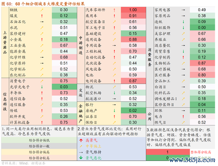Image resolution: width=218 pixels, height=166 pixels.
Task: Click the green down arrow beside 光学光电子
Action: pyautogui.click(x=42, y=87)
